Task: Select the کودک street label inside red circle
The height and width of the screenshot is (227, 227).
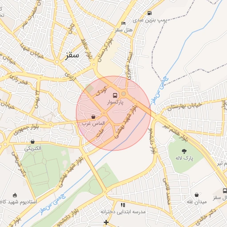Action: pos(102,91)
